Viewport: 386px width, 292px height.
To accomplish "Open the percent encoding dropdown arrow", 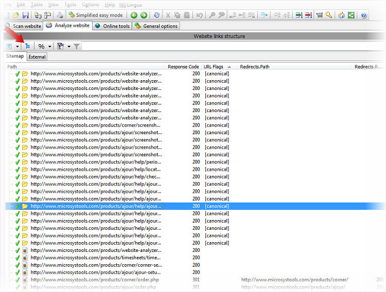I will pos(49,46).
